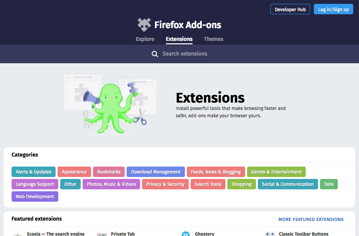Go to the Explore tab

[145, 39]
